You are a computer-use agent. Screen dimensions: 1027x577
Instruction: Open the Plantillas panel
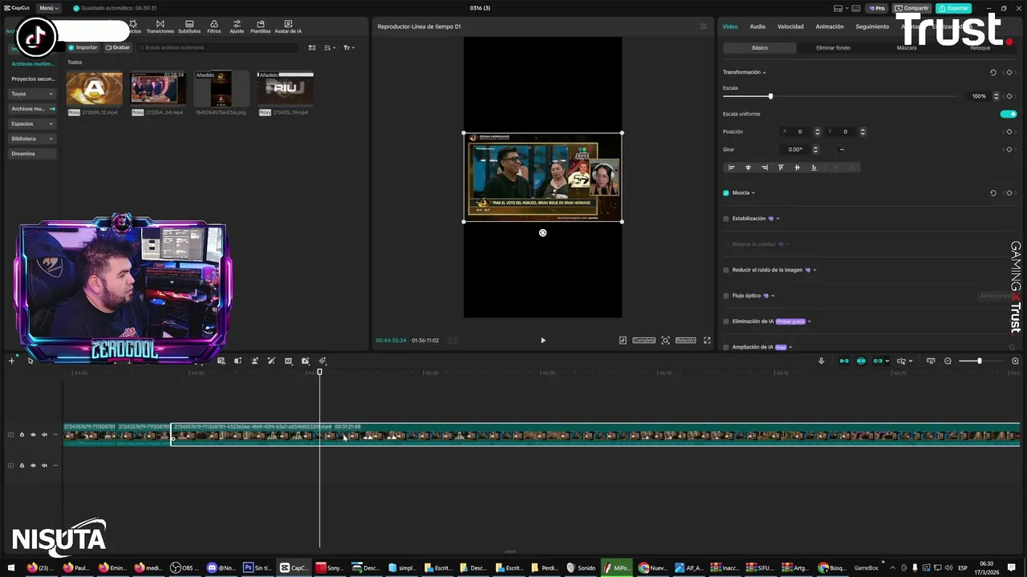(x=261, y=26)
